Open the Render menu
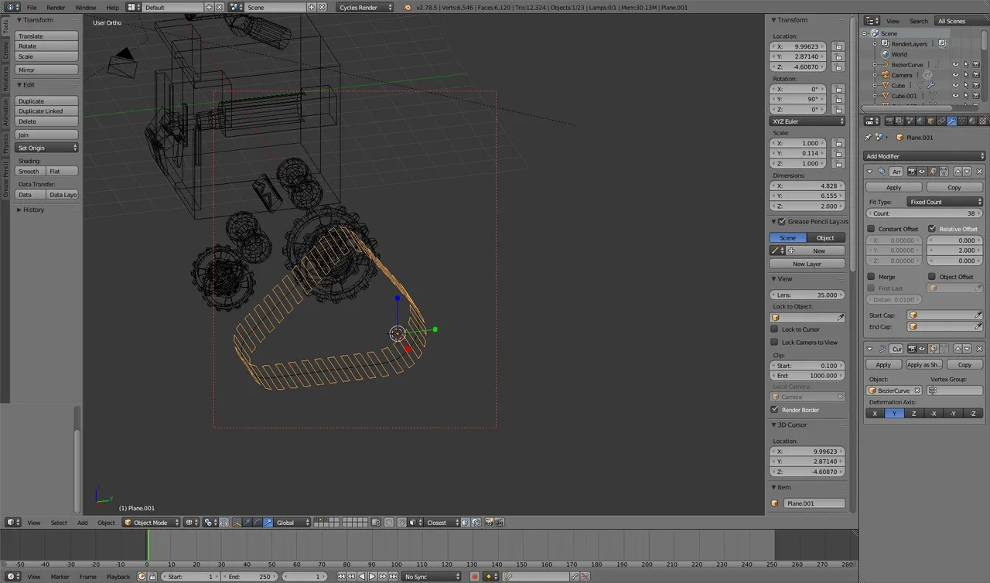This screenshot has height=583, width=990. [x=56, y=7]
